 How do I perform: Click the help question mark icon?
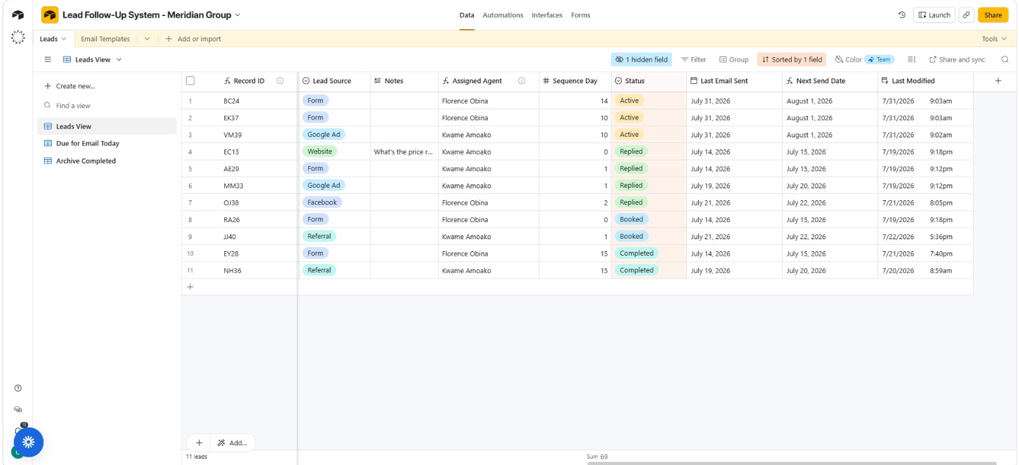(x=18, y=388)
